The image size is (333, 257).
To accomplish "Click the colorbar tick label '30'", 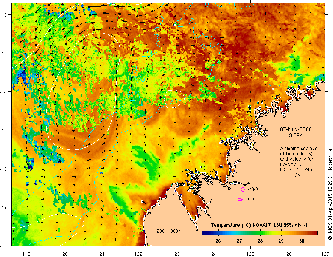I will coord(302,241).
